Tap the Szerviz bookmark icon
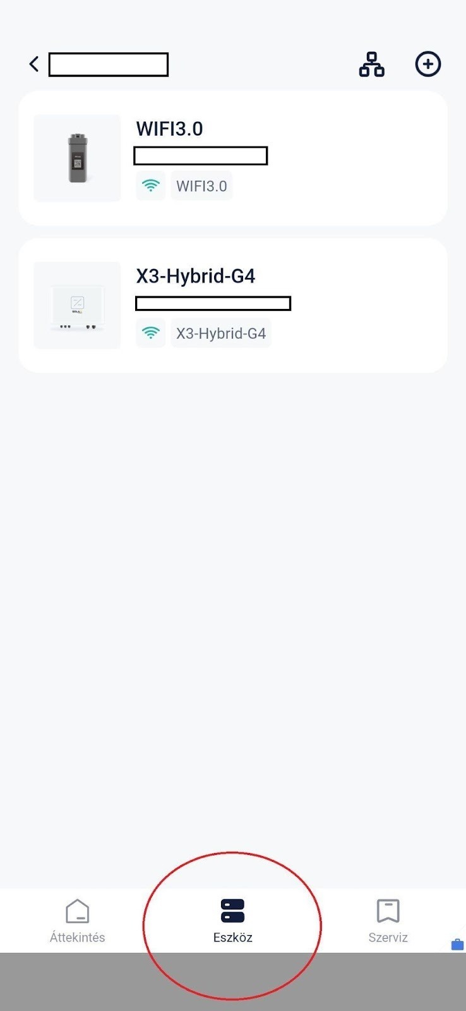The height and width of the screenshot is (1011, 466). pos(388,911)
